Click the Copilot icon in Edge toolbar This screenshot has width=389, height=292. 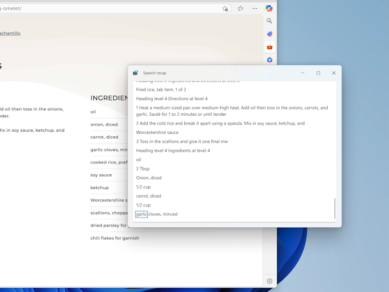tap(269, 8)
